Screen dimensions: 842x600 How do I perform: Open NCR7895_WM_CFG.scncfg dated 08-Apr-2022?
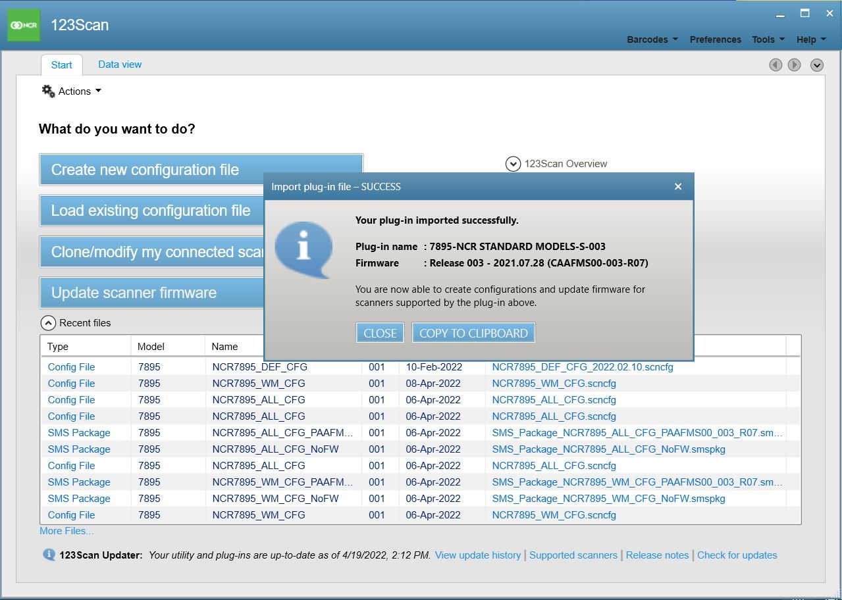tap(554, 384)
